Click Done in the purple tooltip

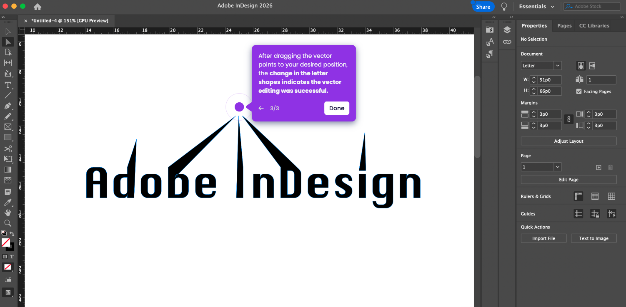[337, 108]
